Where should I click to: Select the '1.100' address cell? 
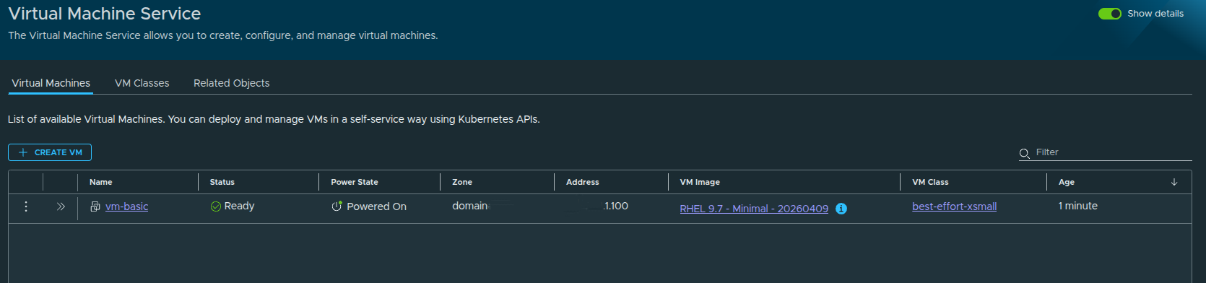(x=616, y=206)
